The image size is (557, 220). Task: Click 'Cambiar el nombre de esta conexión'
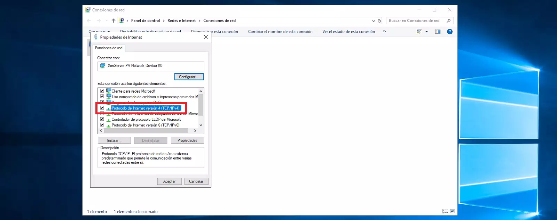pos(280,32)
